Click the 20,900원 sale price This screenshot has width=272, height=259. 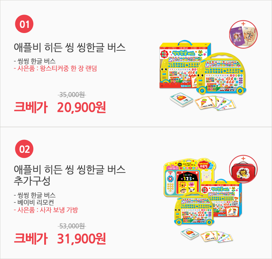click(81, 107)
